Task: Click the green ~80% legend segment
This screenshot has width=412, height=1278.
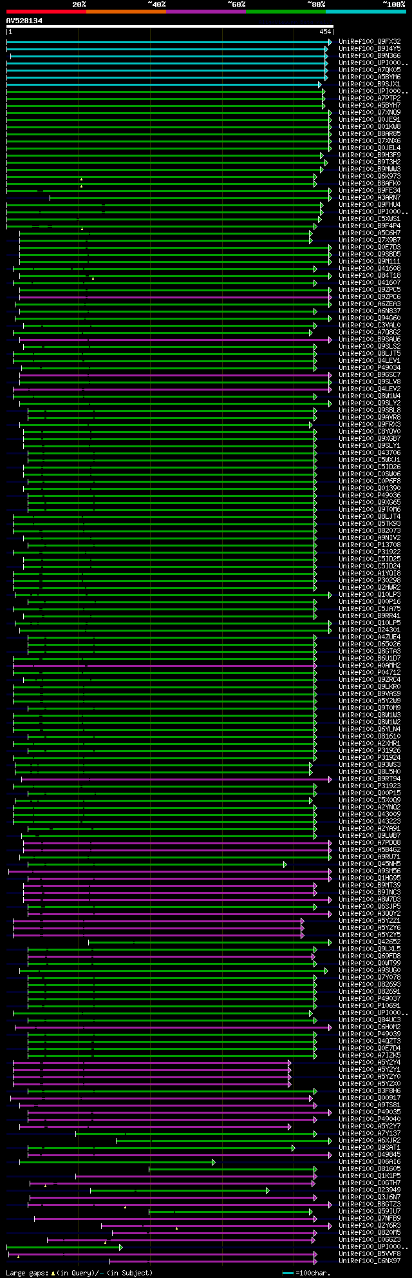Action: pyautogui.click(x=286, y=12)
